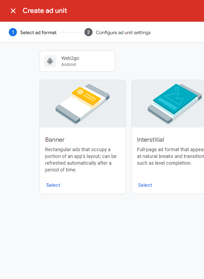Click the Web2go app name
This screenshot has height=279, width=204.
pyautogui.click(x=70, y=58)
